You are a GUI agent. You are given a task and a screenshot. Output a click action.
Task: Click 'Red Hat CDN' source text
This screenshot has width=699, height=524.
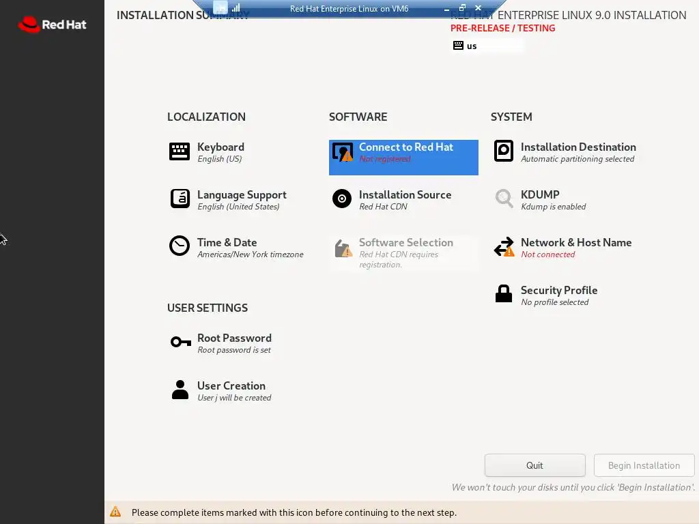[384, 207]
